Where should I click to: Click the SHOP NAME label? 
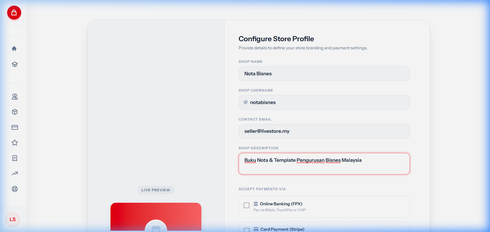tap(250, 62)
